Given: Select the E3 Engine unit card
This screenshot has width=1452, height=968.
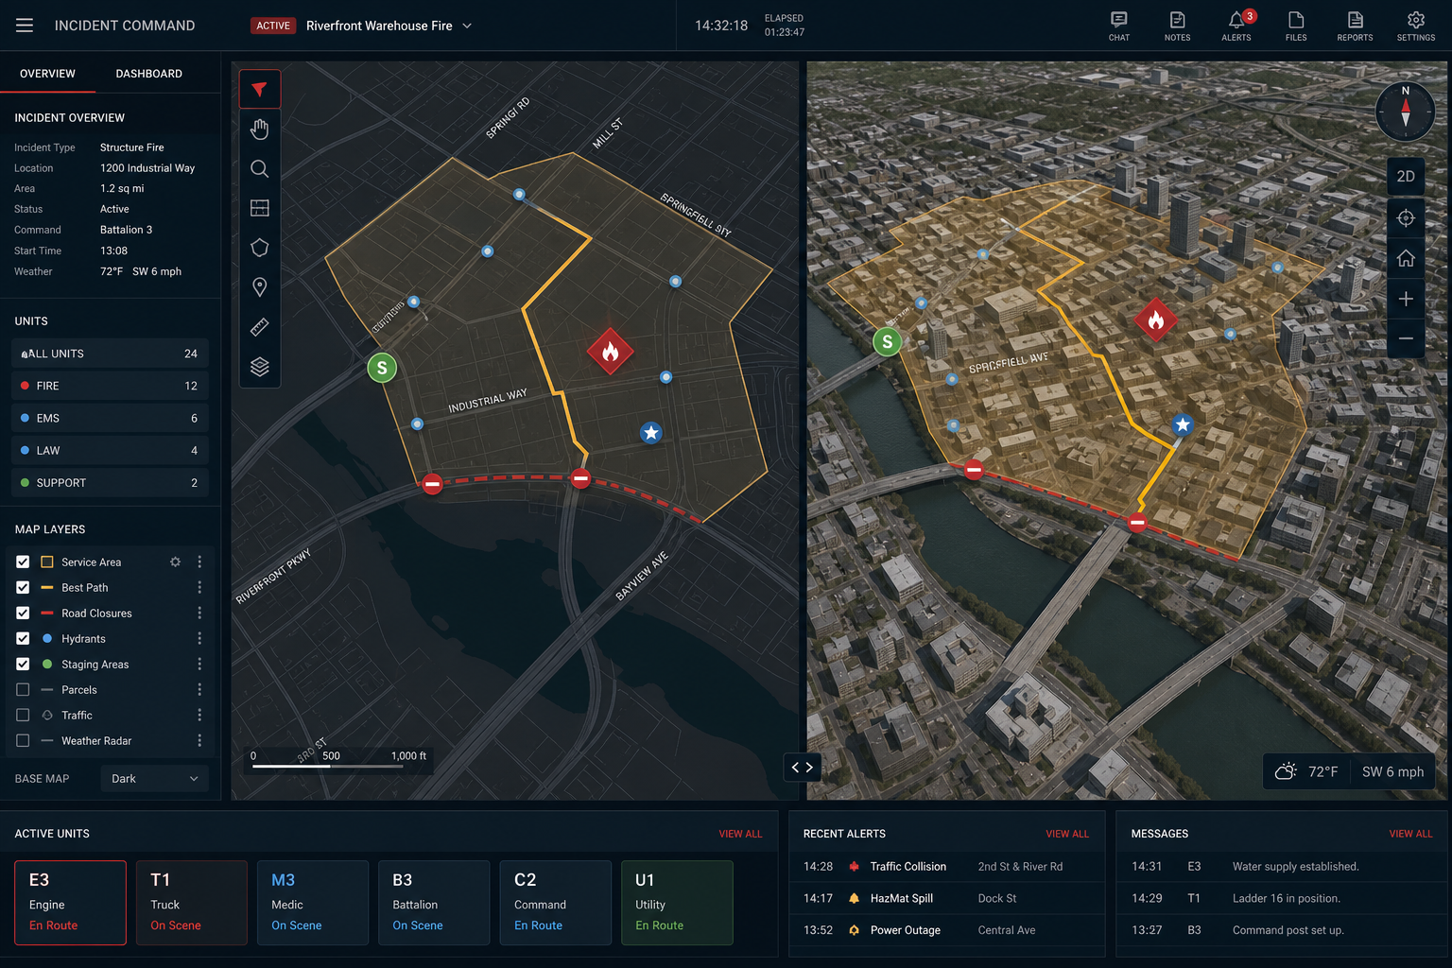Looking at the screenshot, I should coord(70,903).
